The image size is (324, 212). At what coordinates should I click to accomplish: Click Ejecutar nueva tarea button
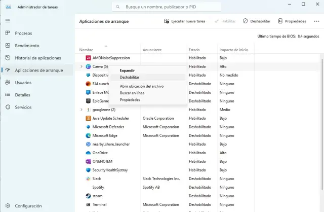184,21
